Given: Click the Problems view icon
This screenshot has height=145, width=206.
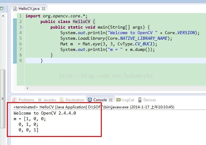Looking at the screenshot, I should click(15, 100).
